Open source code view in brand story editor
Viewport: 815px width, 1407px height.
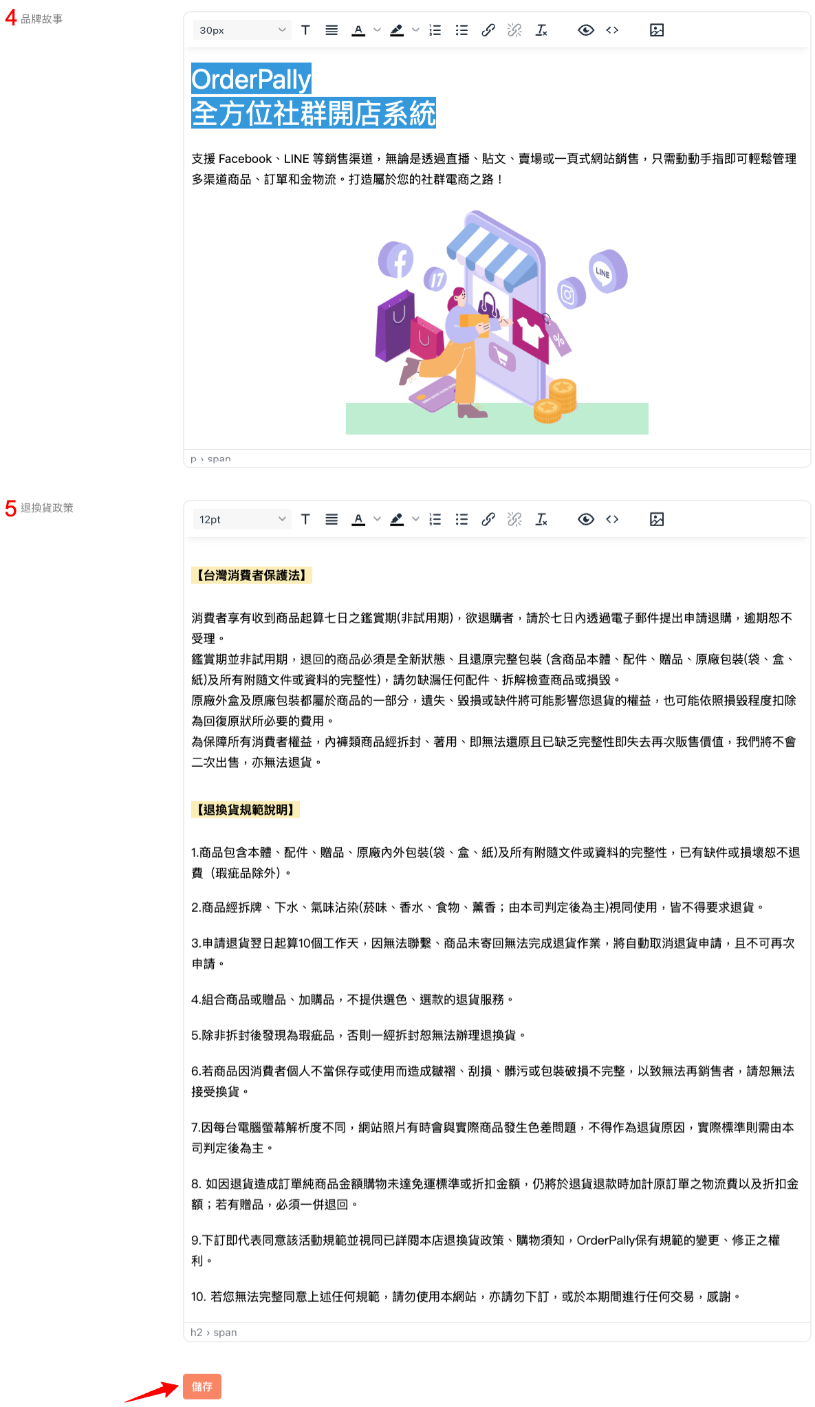[x=612, y=30]
